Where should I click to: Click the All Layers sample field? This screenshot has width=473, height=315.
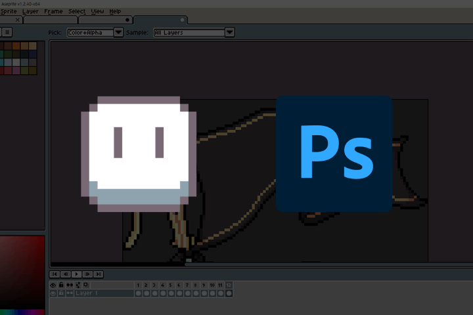(x=189, y=32)
